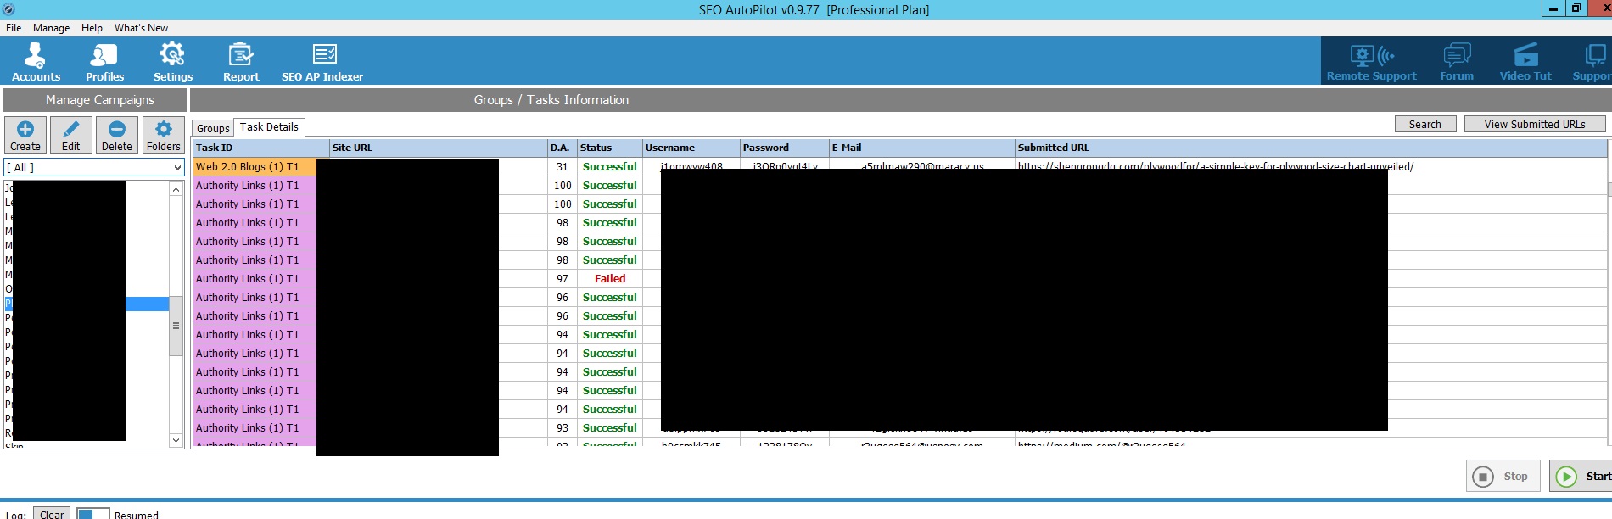This screenshot has width=1612, height=519.
Task: Sort by D.A. column header
Action: 562,148
